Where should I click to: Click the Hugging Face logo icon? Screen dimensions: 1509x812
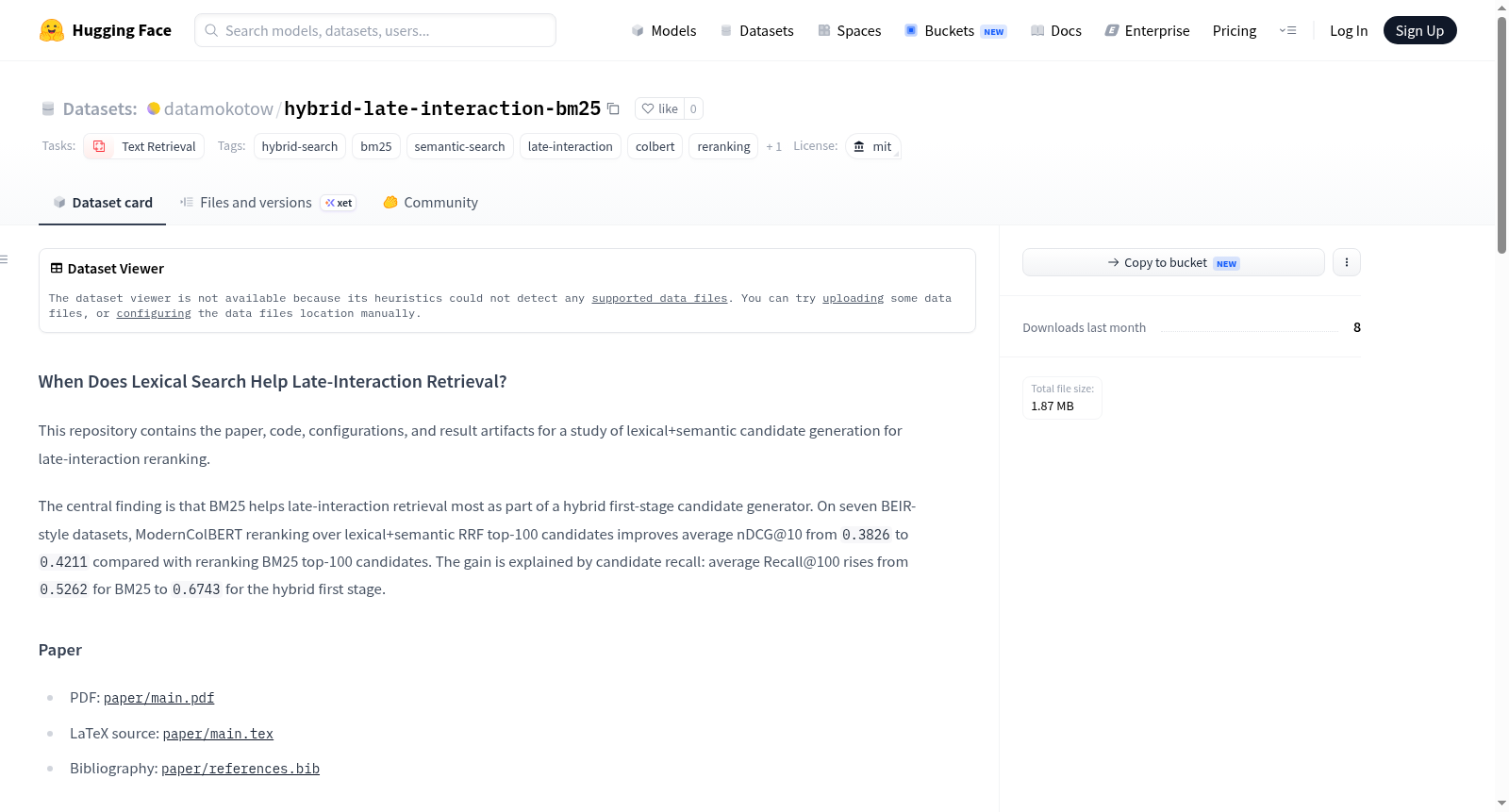coord(52,30)
